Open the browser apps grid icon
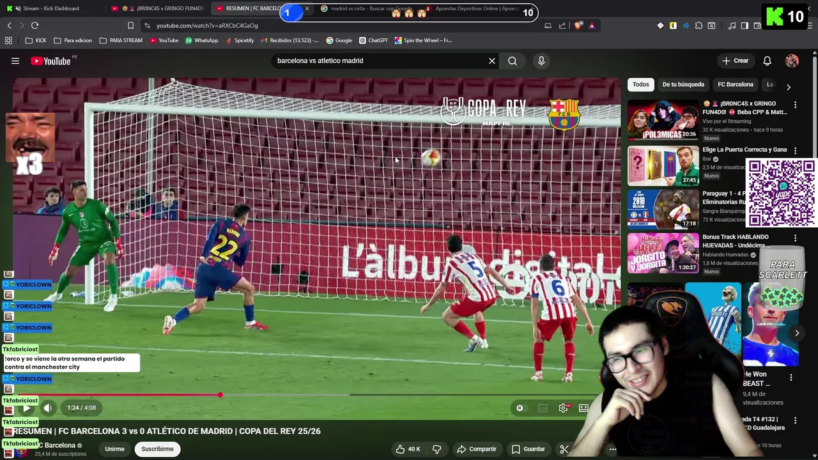818x460 pixels. pyautogui.click(x=8, y=40)
